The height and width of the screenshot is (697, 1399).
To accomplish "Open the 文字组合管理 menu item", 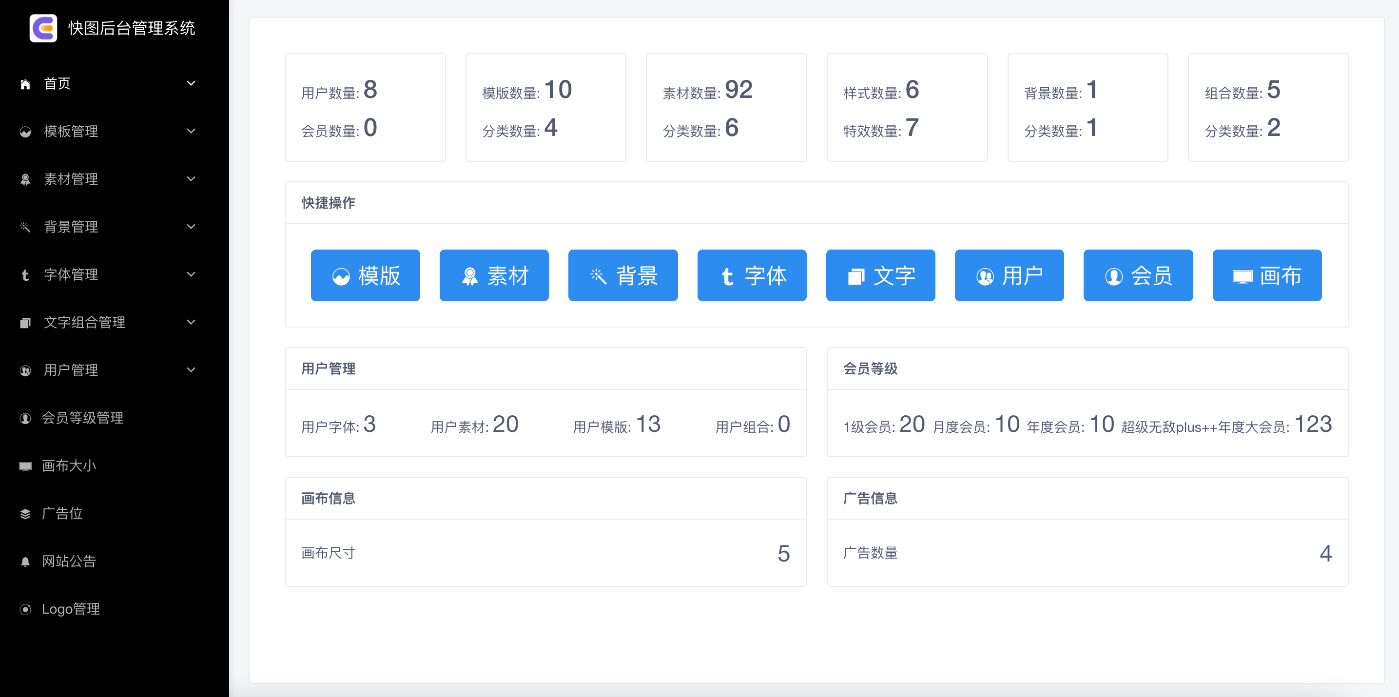I will (x=84, y=323).
